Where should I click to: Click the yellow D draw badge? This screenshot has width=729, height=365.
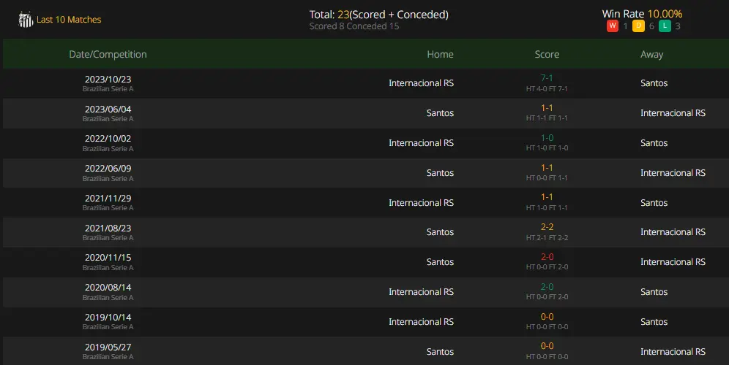[638, 26]
